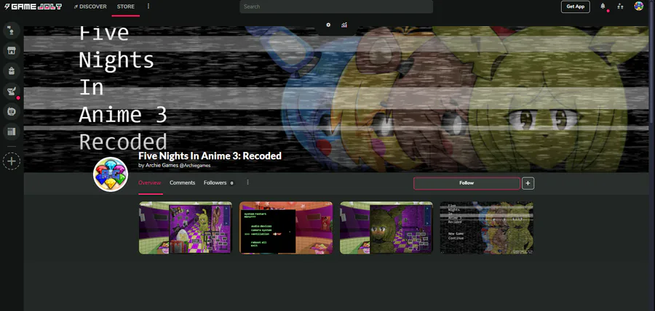Click the game settings gear icon
Viewport: 655px width, 311px height.
point(328,25)
